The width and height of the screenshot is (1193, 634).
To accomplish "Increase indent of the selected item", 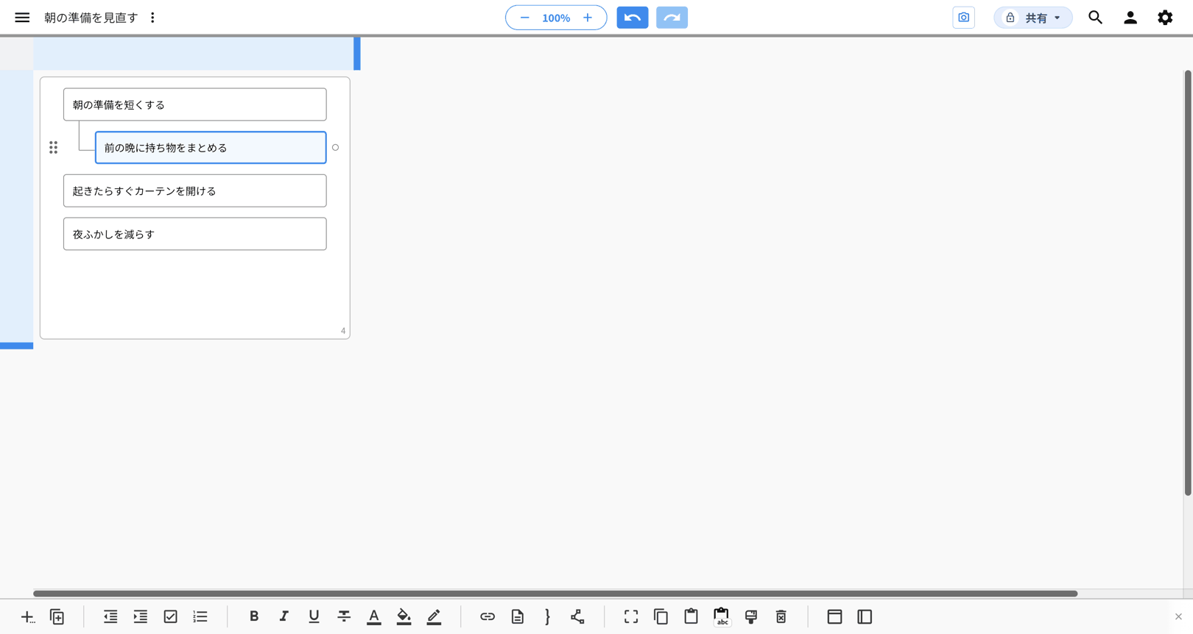I will [141, 616].
